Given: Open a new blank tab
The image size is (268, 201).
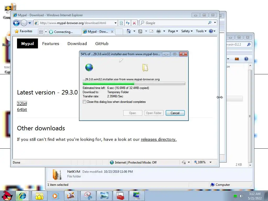Looking at the screenshot, I should (x=119, y=32).
